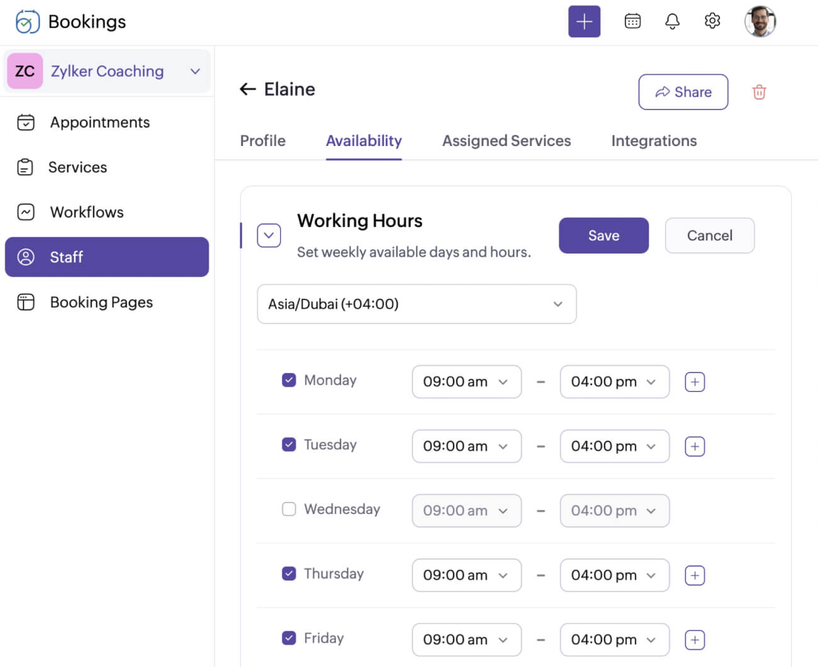Add time slot for Monday
The height and width of the screenshot is (667, 818).
coord(695,382)
